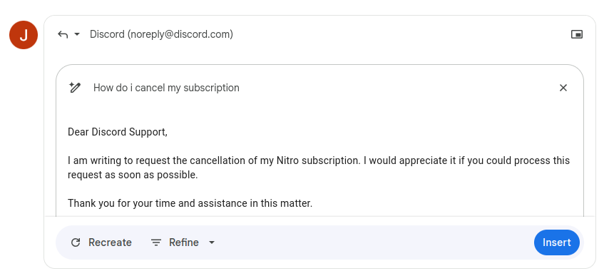
Task: Click the "Dear Discord Support," greeting line
Action: tap(118, 132)
